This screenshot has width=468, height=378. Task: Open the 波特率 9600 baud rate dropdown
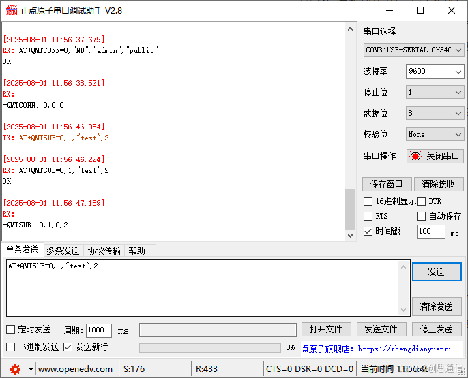pyautogui.click(x=435, y=72)
